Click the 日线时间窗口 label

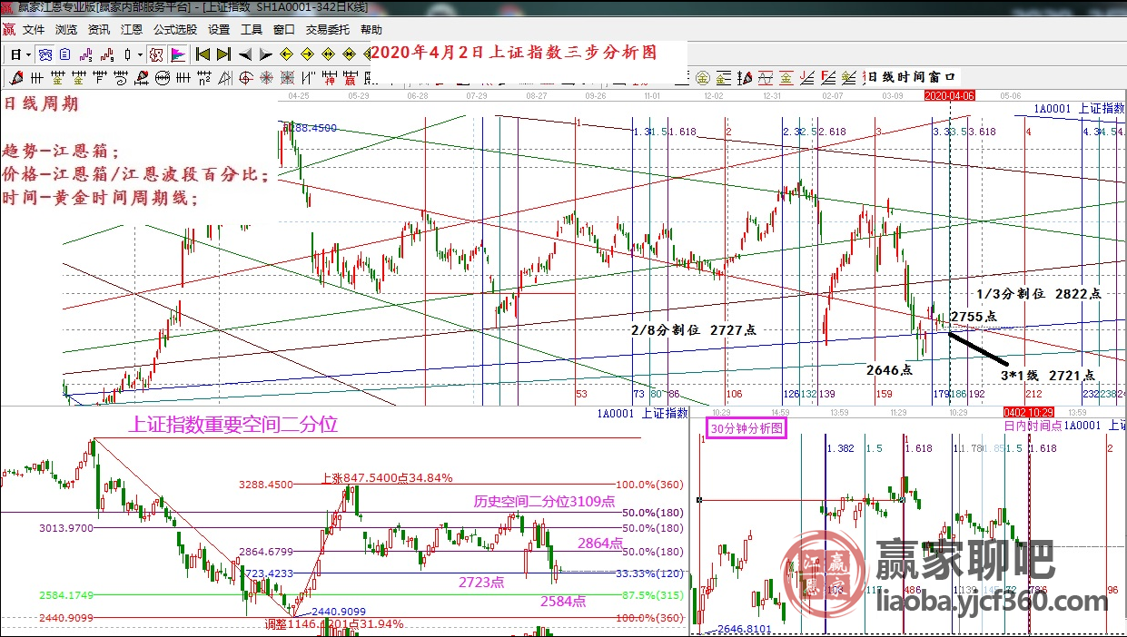(912, 77)
